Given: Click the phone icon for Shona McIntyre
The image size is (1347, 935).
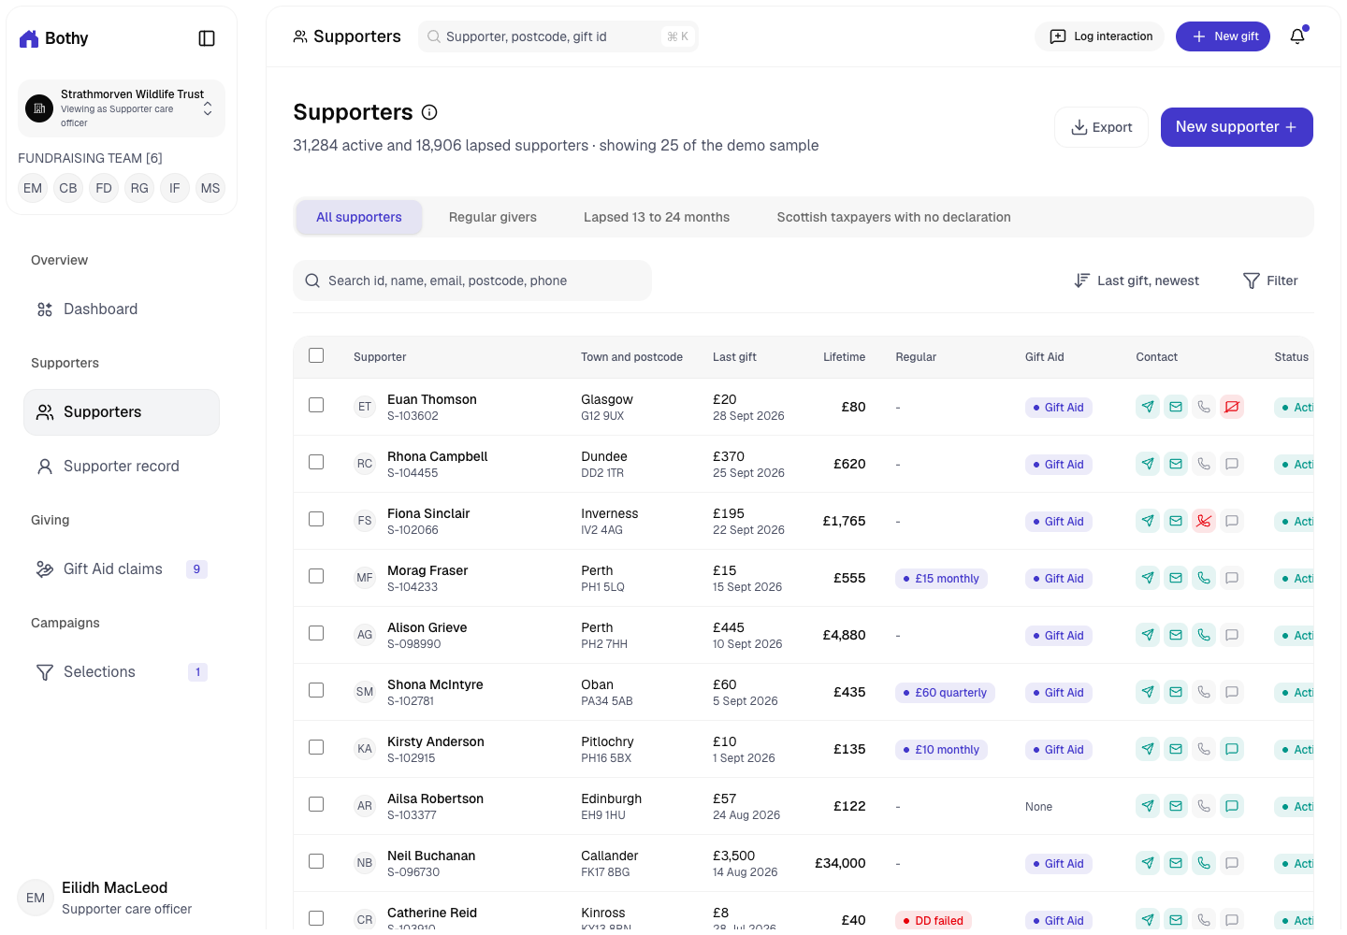Looking at the screenshot, I should coord(1204,692).
